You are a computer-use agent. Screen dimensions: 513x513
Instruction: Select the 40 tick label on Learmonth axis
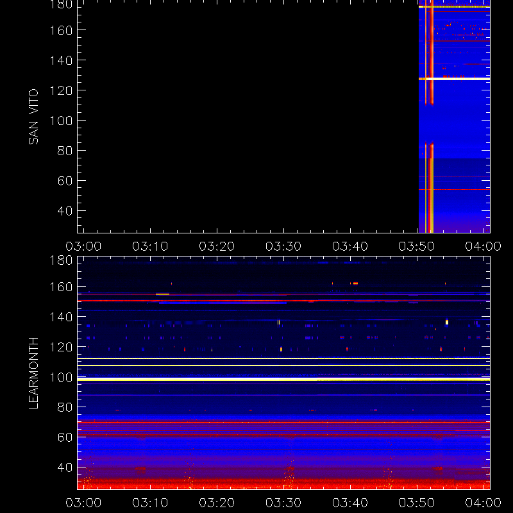point(65,467)
